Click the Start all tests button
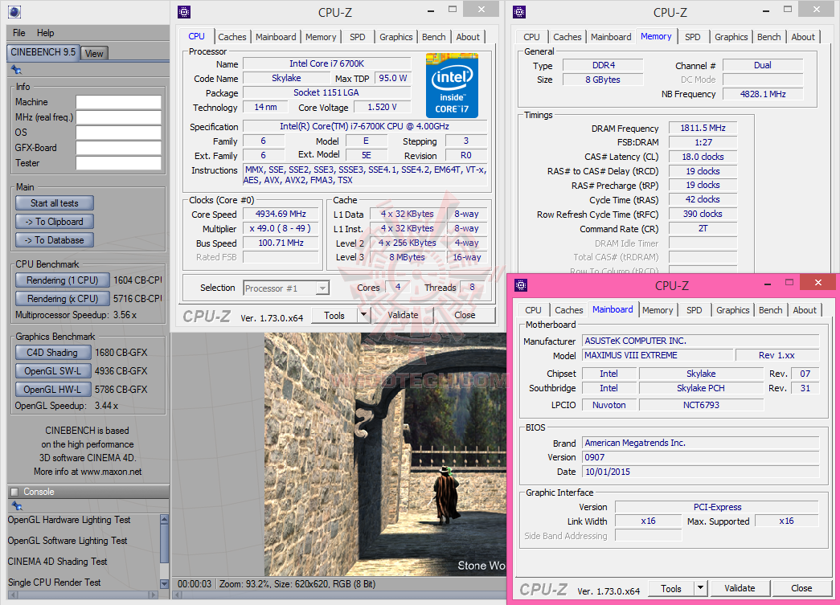This screenshot has width=840, height=605. pyautogui.click(x=55, y=203)
